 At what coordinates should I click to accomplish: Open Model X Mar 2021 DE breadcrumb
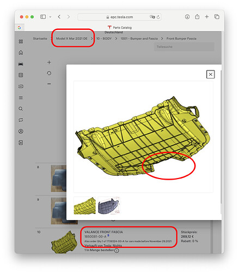[x=72, y=39]
